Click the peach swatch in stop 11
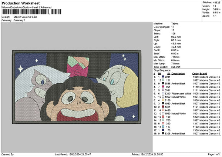Viewport: 222px width, 157px height. [163, 110]
